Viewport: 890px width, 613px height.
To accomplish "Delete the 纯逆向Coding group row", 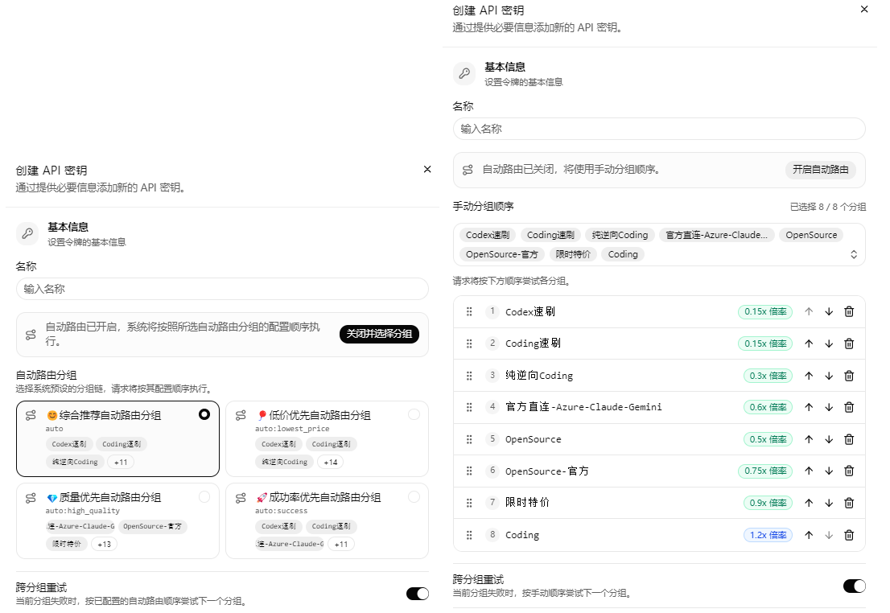I will pyautogui.click(x=849, y=376).
